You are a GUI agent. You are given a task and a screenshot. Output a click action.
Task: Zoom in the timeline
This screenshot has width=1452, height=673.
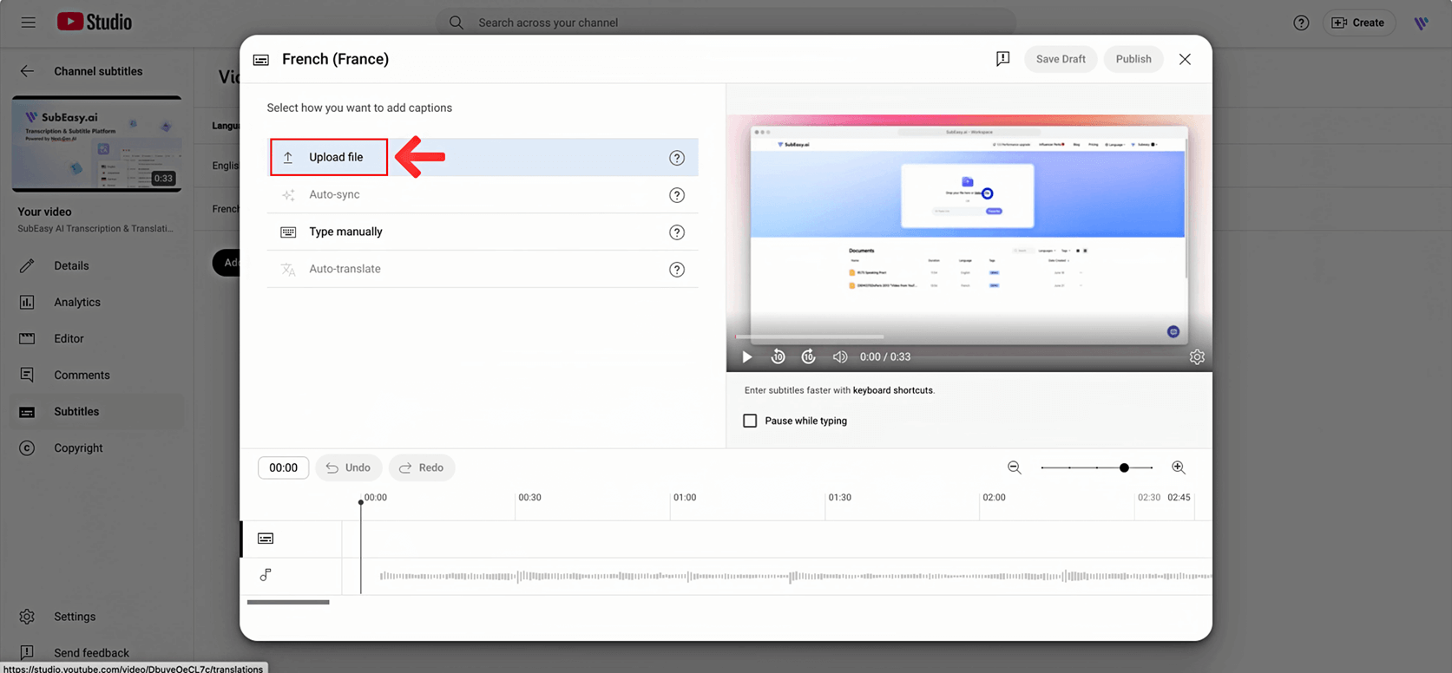[x=1179, y=467]
